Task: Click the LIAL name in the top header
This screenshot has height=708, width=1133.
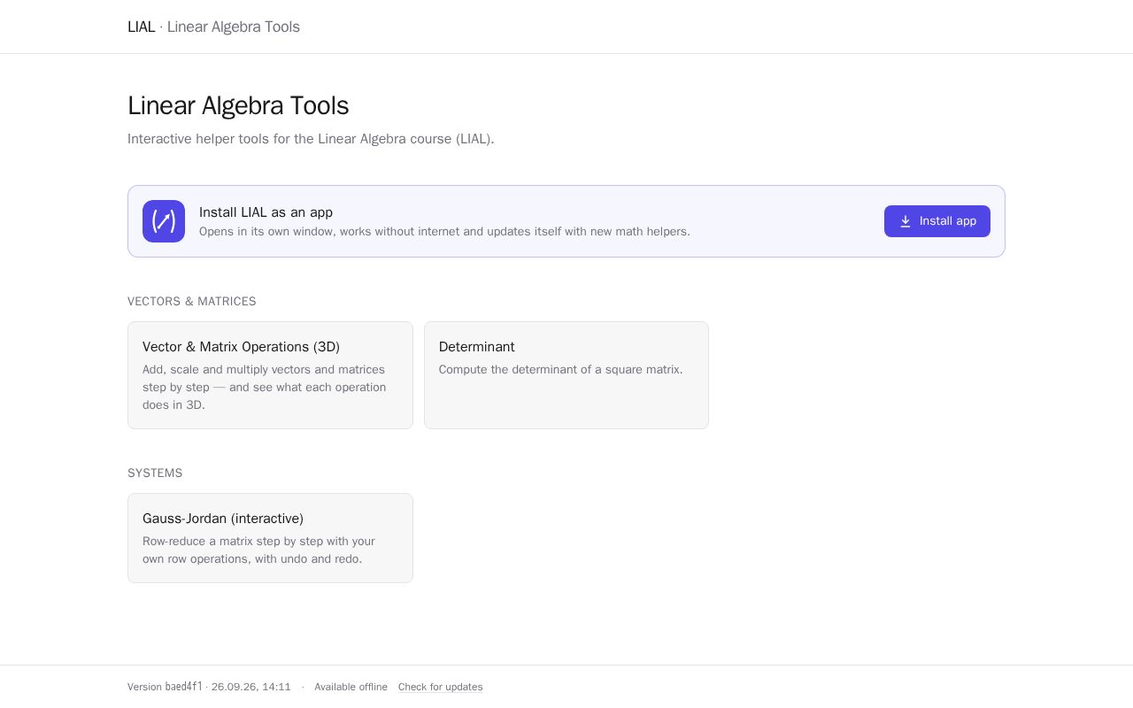Action: (x=141, y=27)
